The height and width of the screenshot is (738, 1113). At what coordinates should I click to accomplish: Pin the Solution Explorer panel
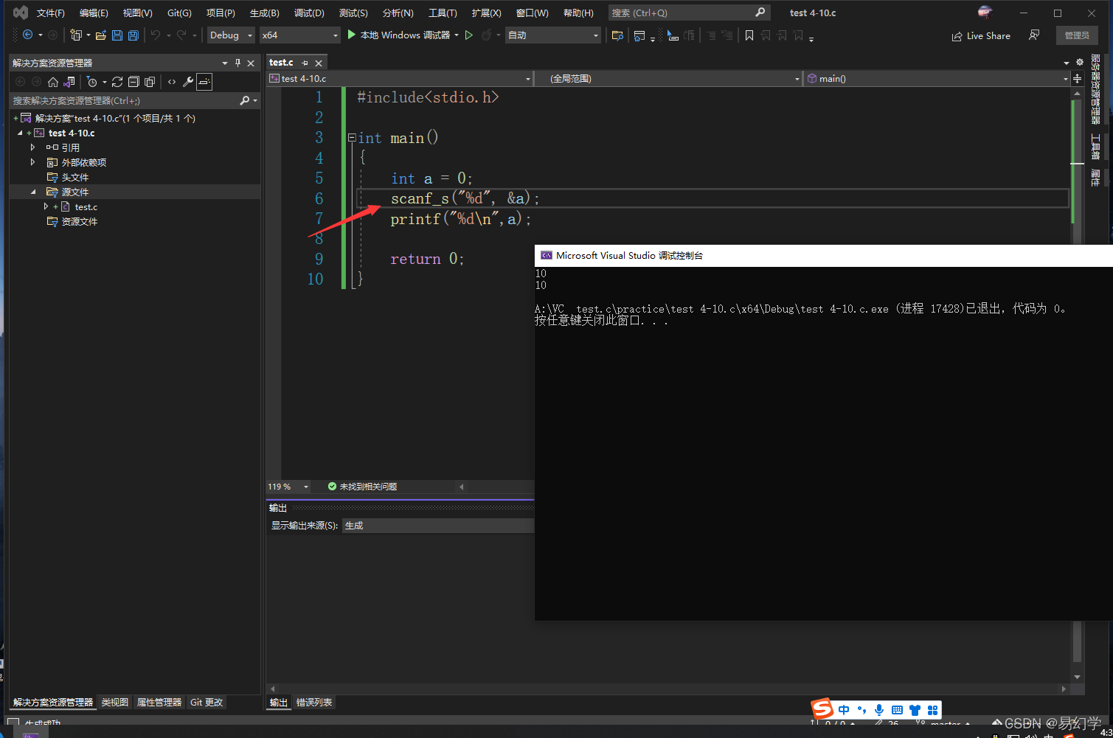pyautogui.click(x=237, y=63)
